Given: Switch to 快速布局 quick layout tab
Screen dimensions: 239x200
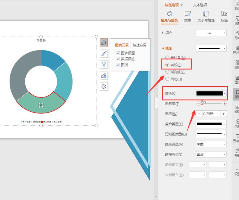Looking at the screenshot, I should pos(140,45).
